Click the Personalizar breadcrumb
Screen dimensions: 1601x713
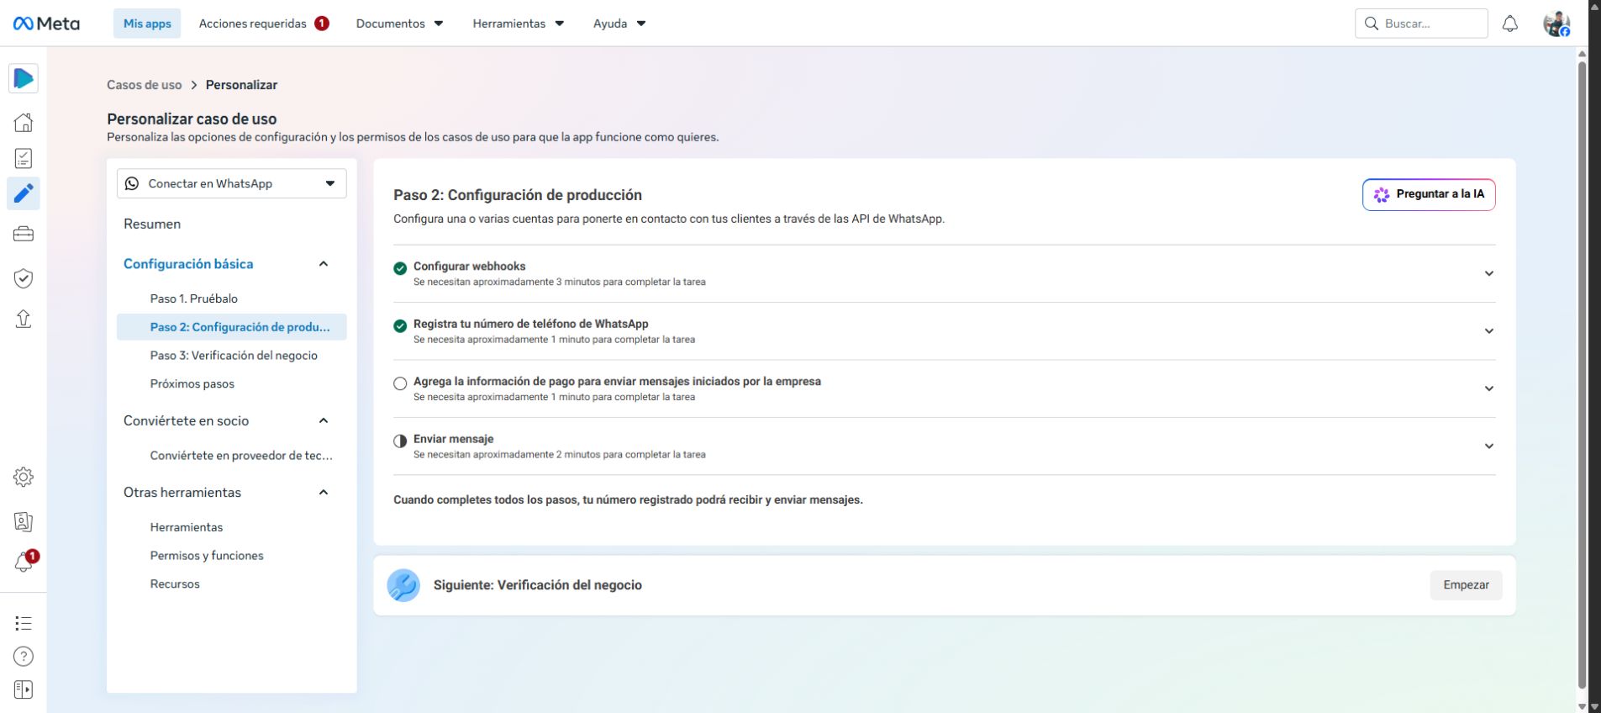point(241,85)
